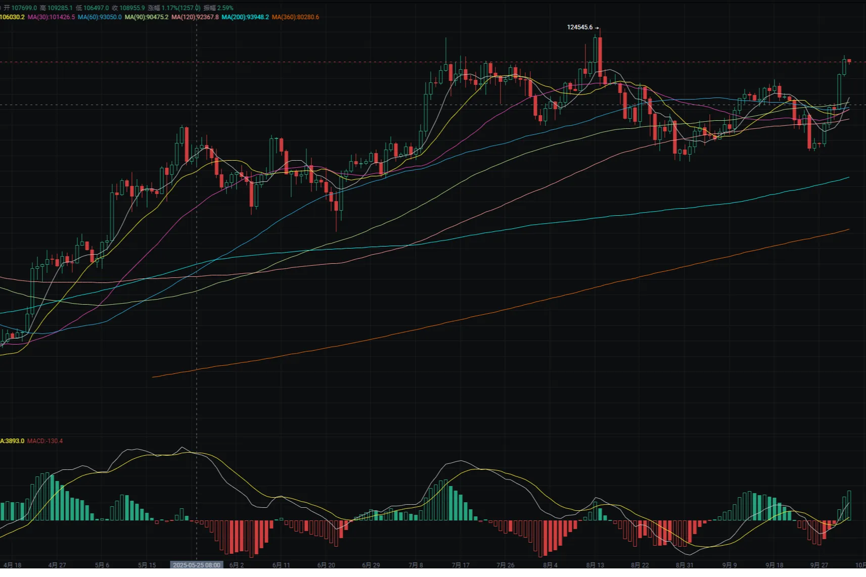The height and width of the screenshot is (577, 866).
Task: Click the 2025-05-25 08:00 crosshair time label
Action: [197, 565]
